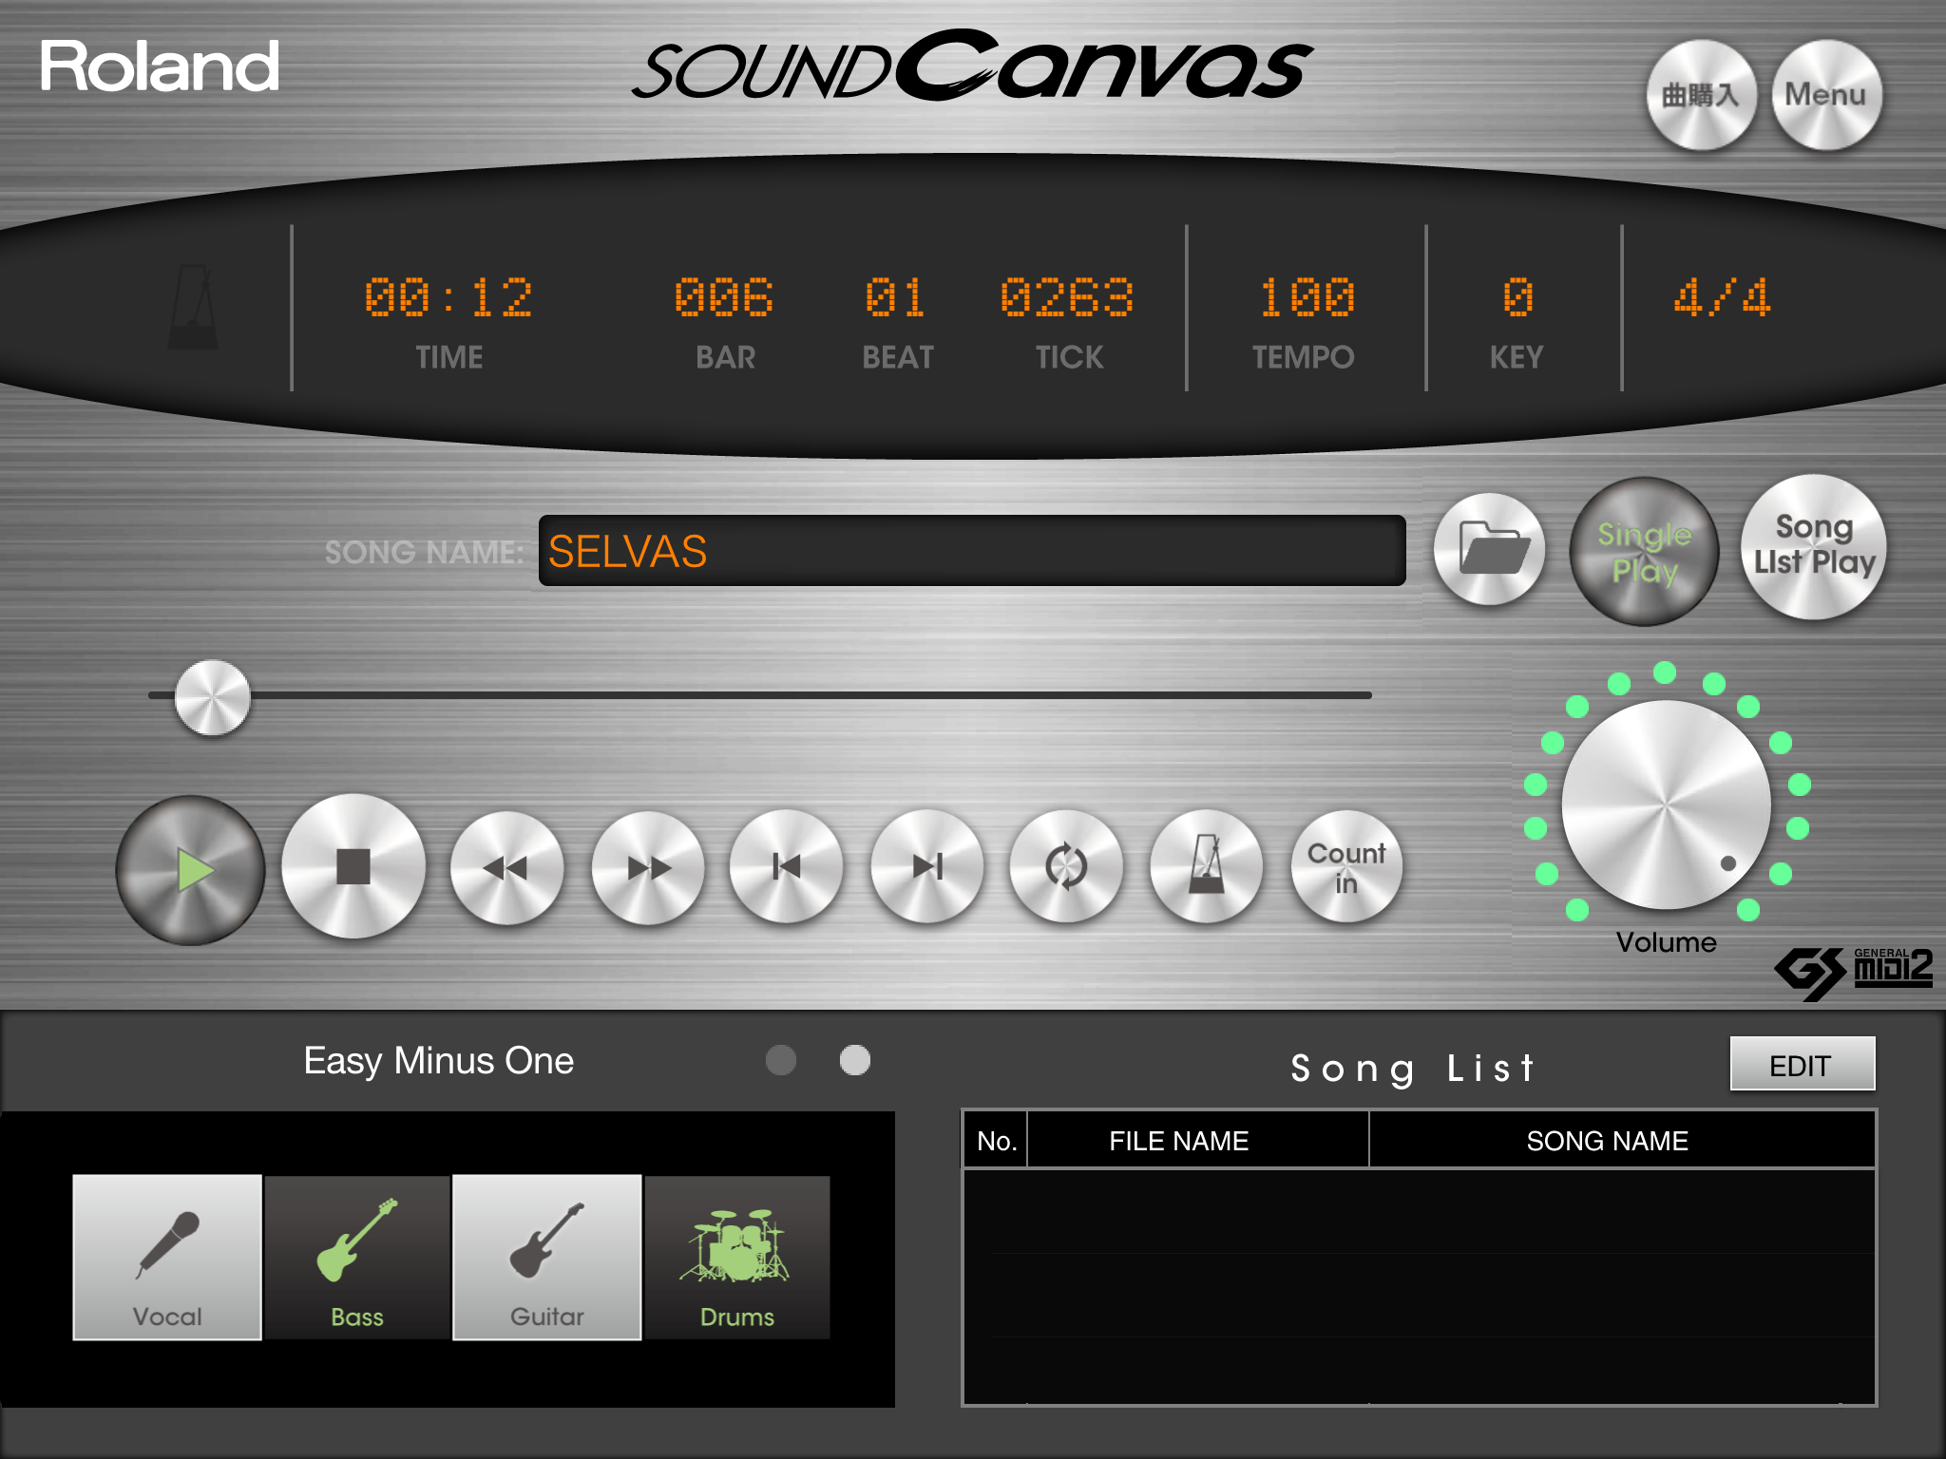Open the folder icon to load a song
The width and height of the screenshot is (1946, 1459).
pos(1490,549)
